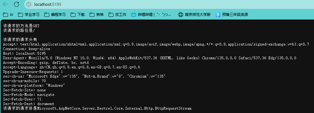The image size is (314, 113).
Task: Click the Connection: keep-alive line
Action: tap(26, 49)
